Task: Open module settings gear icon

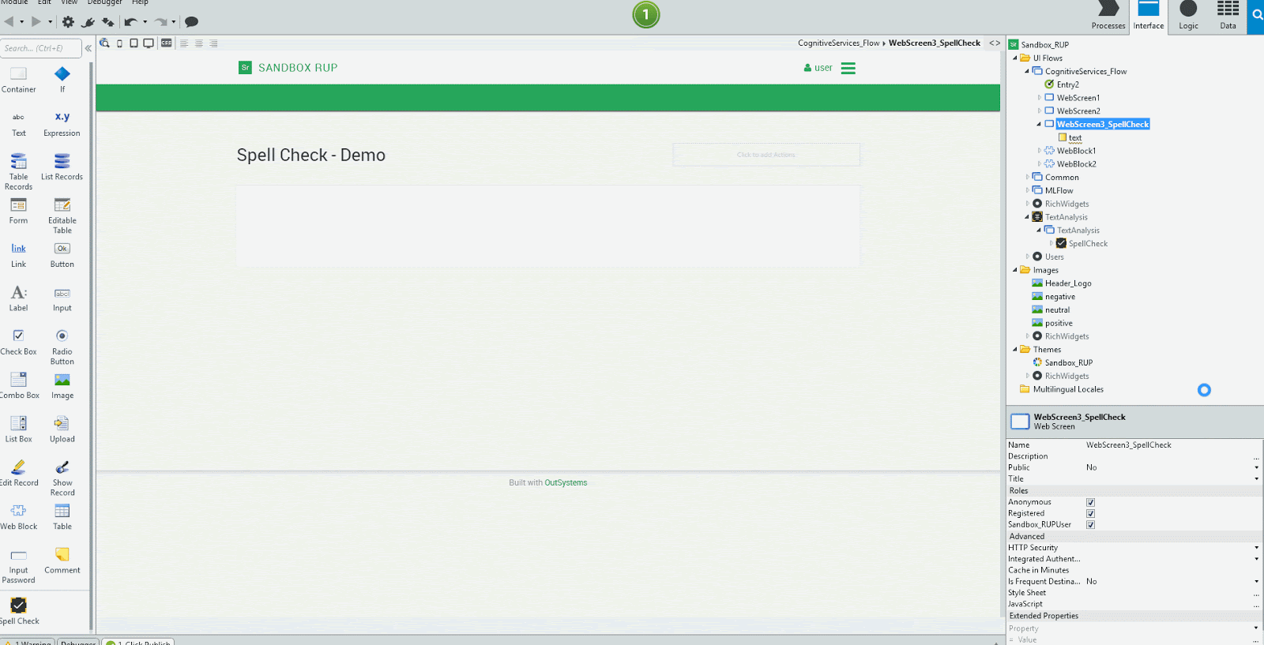Action: pyautogui.click(x=69, y=22)
